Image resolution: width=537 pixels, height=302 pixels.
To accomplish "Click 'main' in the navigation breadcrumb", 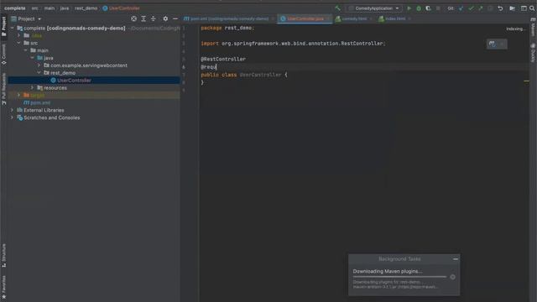I will point(50,8).
